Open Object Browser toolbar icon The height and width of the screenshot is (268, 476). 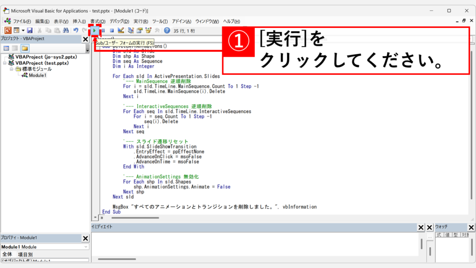click(148, 30)
